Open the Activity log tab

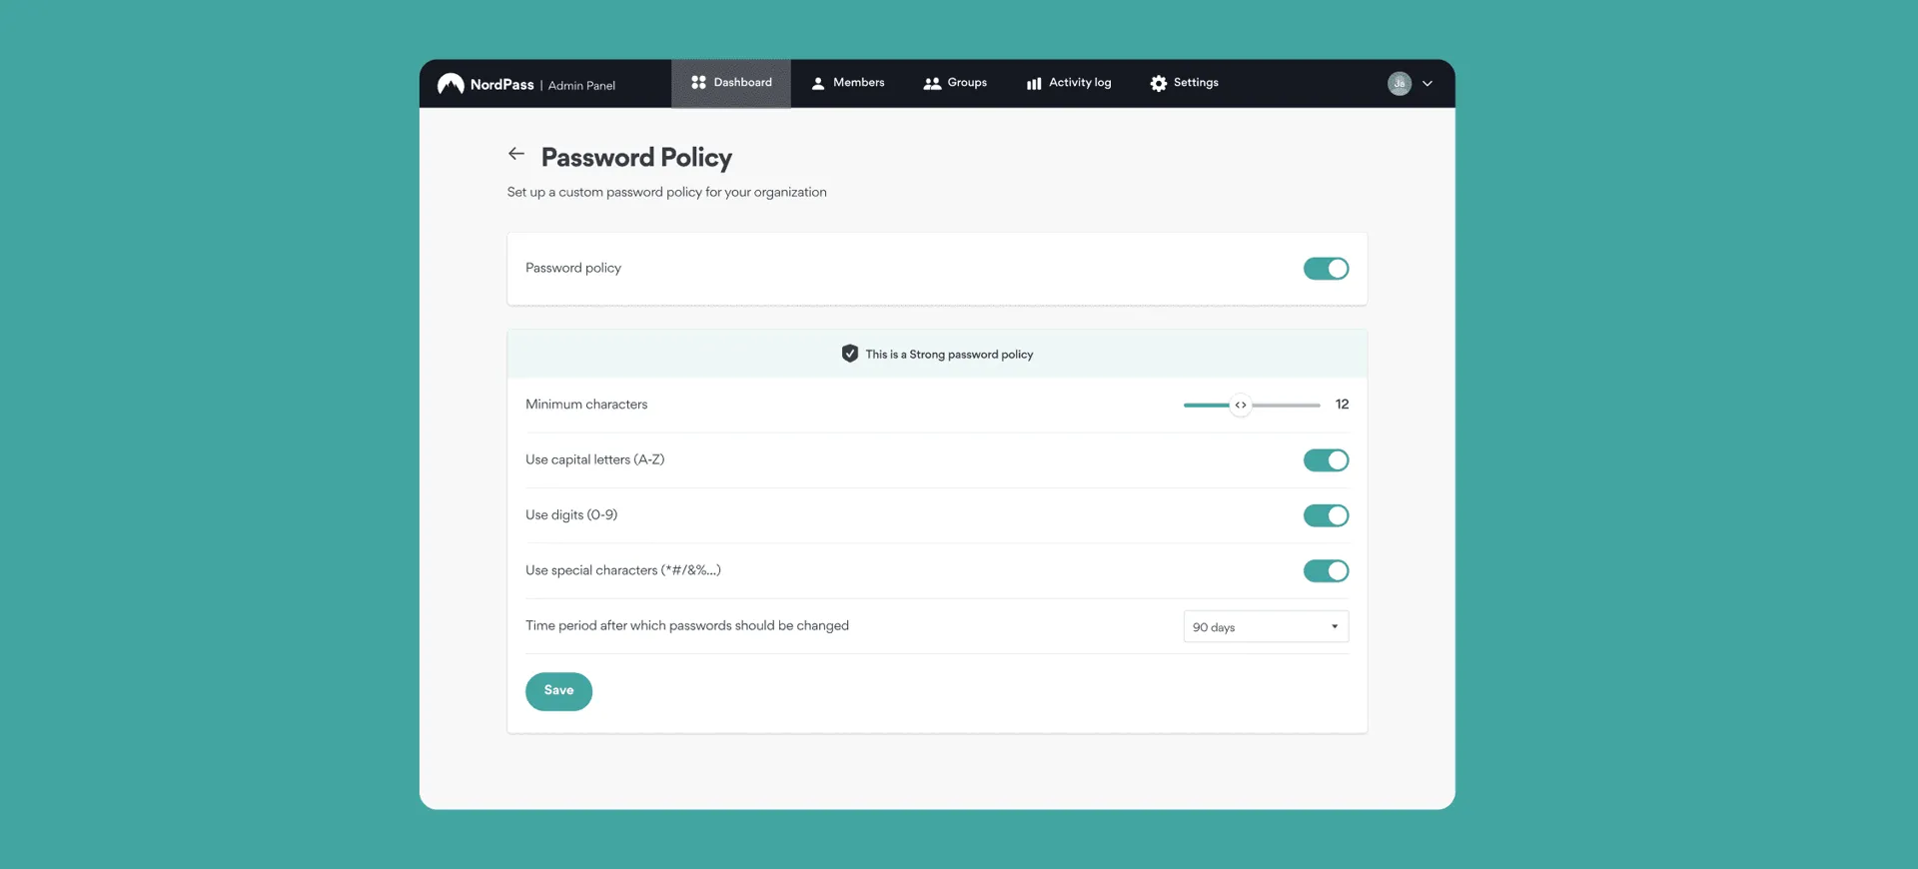(1079, 83)
